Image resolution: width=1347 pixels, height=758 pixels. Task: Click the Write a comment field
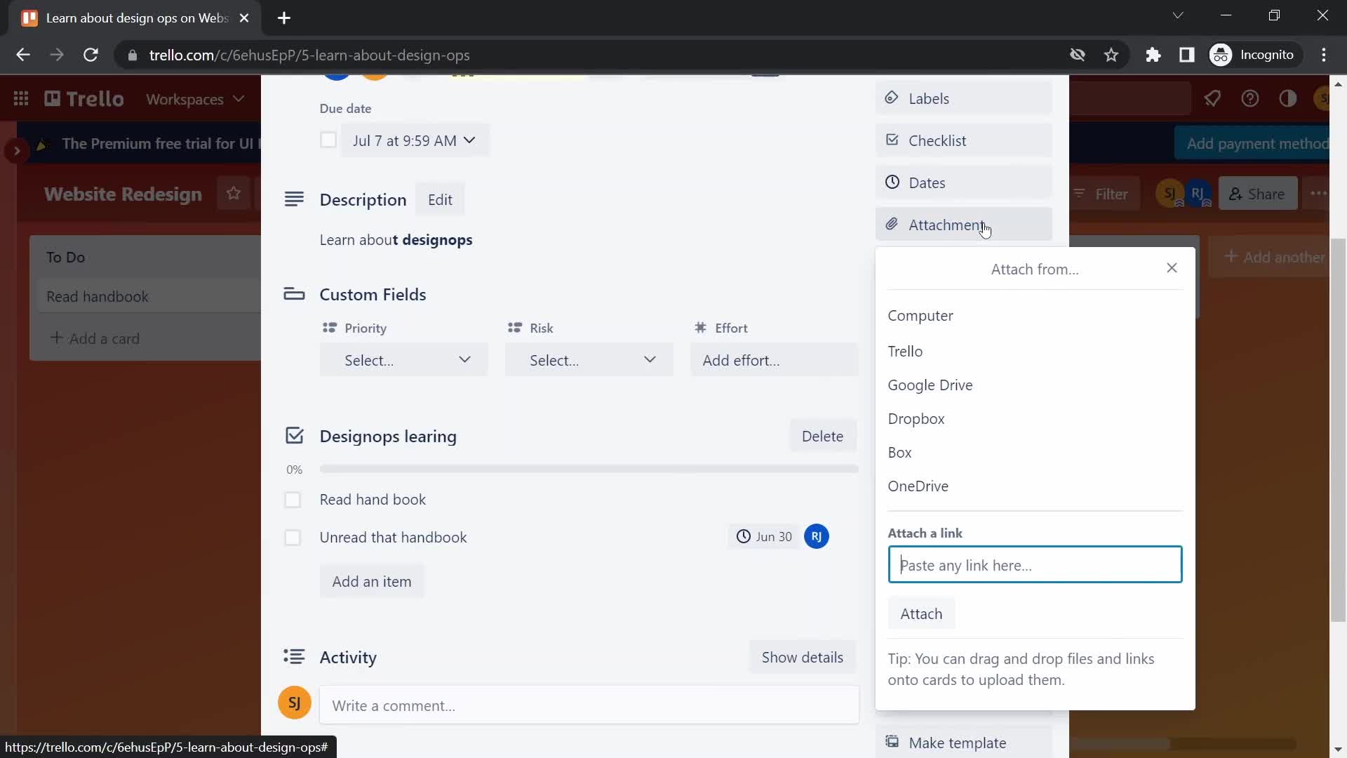pyautogui.click(x=589, y=705)
